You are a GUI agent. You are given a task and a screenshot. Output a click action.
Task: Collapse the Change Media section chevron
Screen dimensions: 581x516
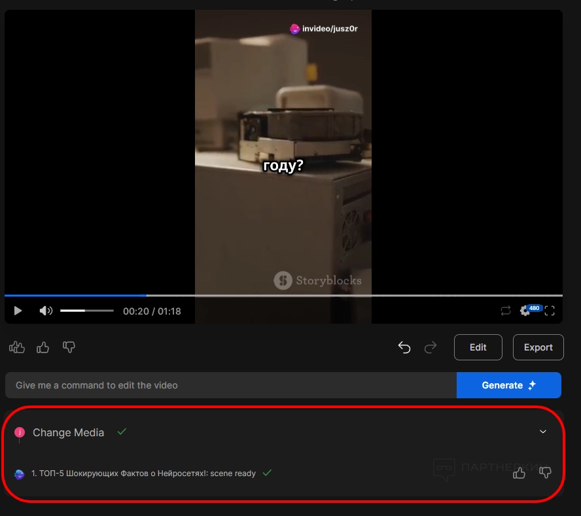click(x=543, y=432)
